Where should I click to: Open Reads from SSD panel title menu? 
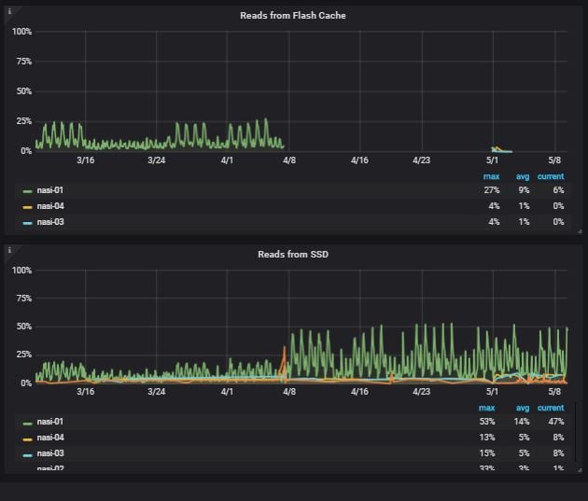293,254
